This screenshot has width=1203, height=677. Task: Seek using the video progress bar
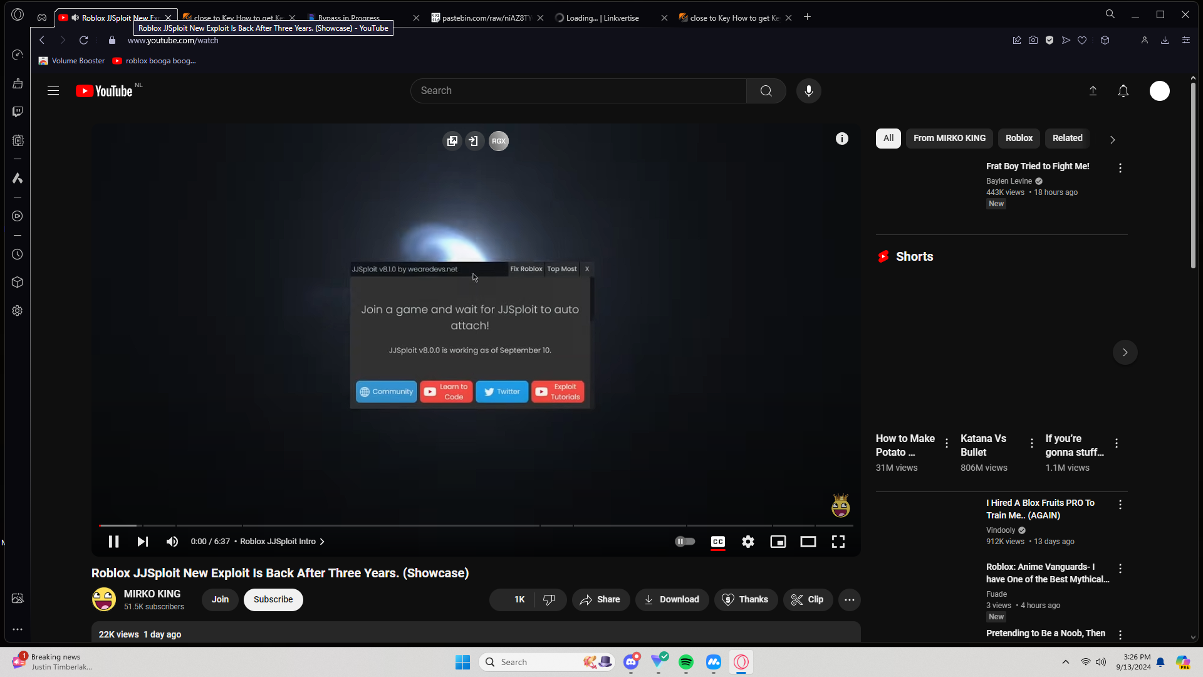(476, 525)
